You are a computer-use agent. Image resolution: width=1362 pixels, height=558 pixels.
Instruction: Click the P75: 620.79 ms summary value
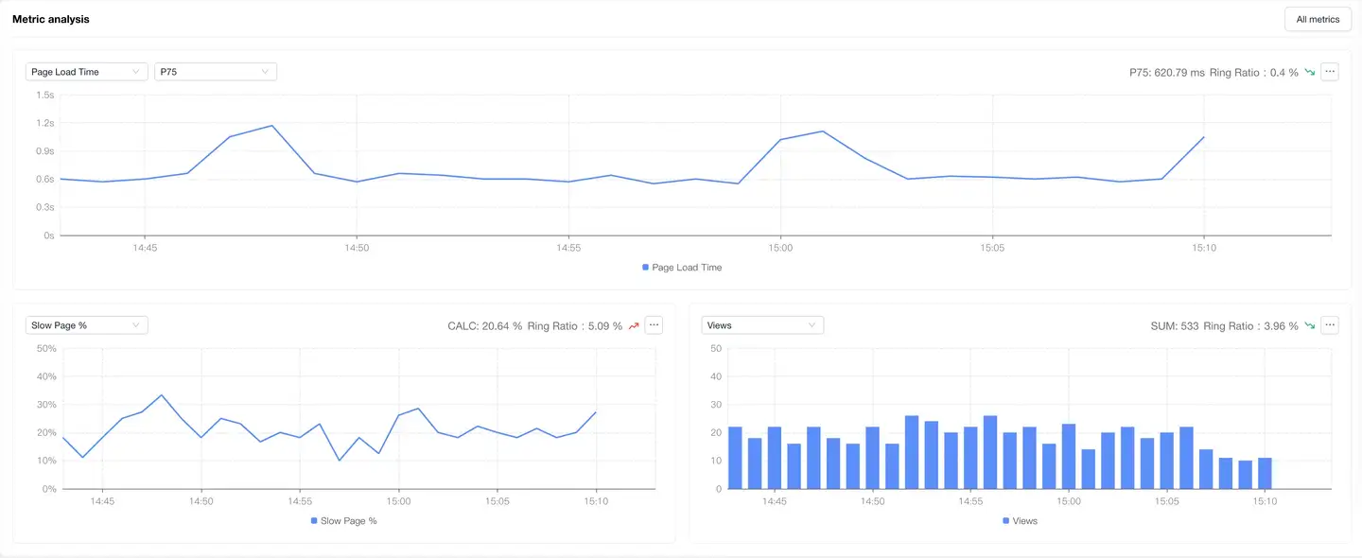click(x=1166, y=73)
